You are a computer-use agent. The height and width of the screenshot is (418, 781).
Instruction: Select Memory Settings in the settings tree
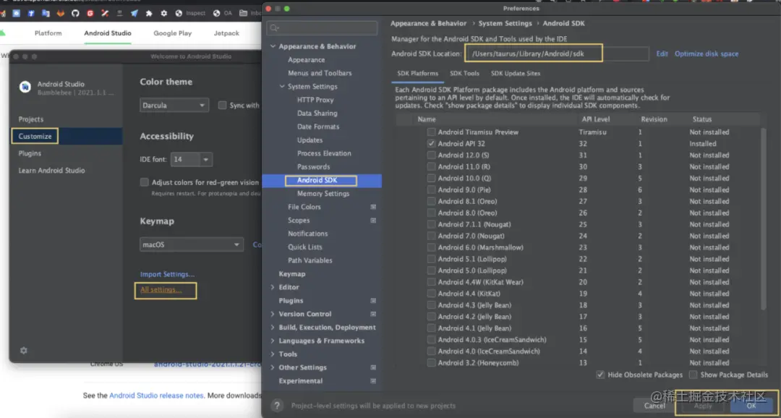[323, 193]
